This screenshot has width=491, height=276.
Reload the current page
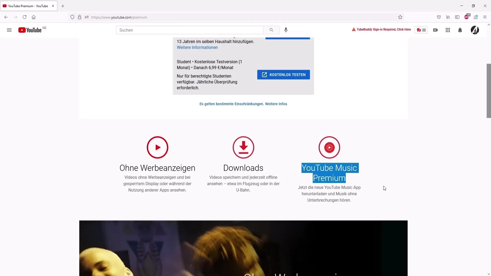tap(25, 17)
